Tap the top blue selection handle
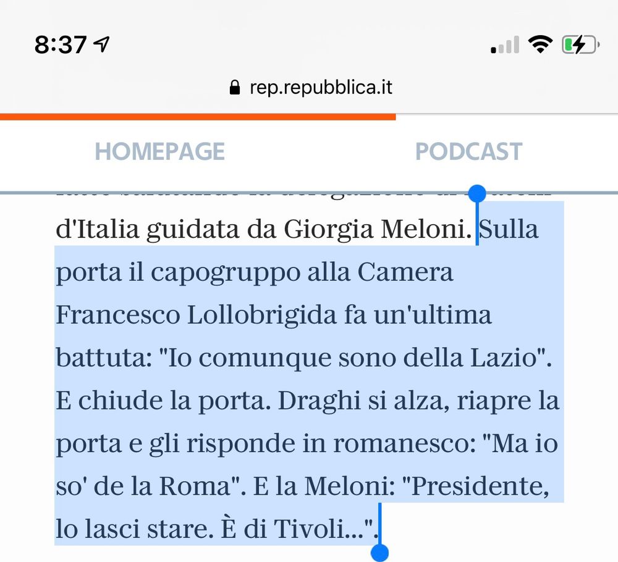Viewport: 618px width, 562px height. pos(477,193)
